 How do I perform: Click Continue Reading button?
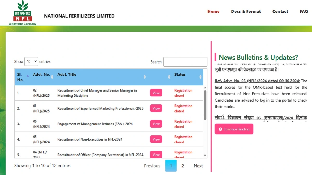[234, 129]
